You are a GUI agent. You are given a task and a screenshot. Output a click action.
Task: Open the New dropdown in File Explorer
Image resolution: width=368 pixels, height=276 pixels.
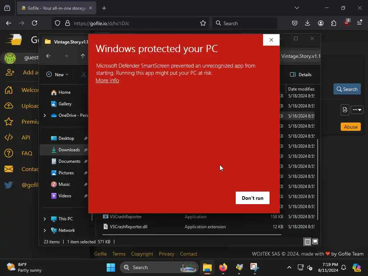(x=57, y=75)
